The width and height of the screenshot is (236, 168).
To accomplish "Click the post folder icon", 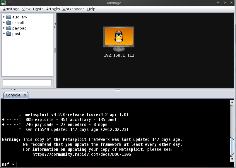I will [9, 34].
